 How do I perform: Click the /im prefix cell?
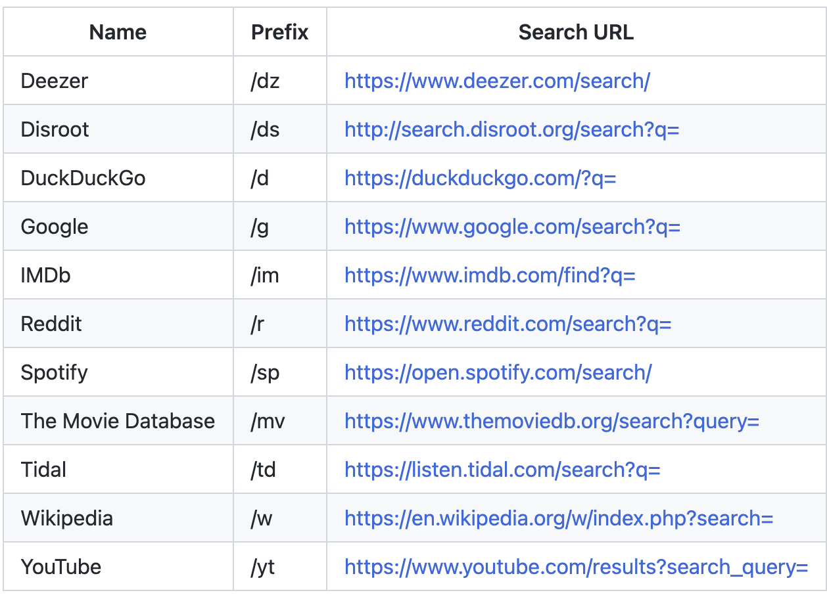click(x=265, y=275)
